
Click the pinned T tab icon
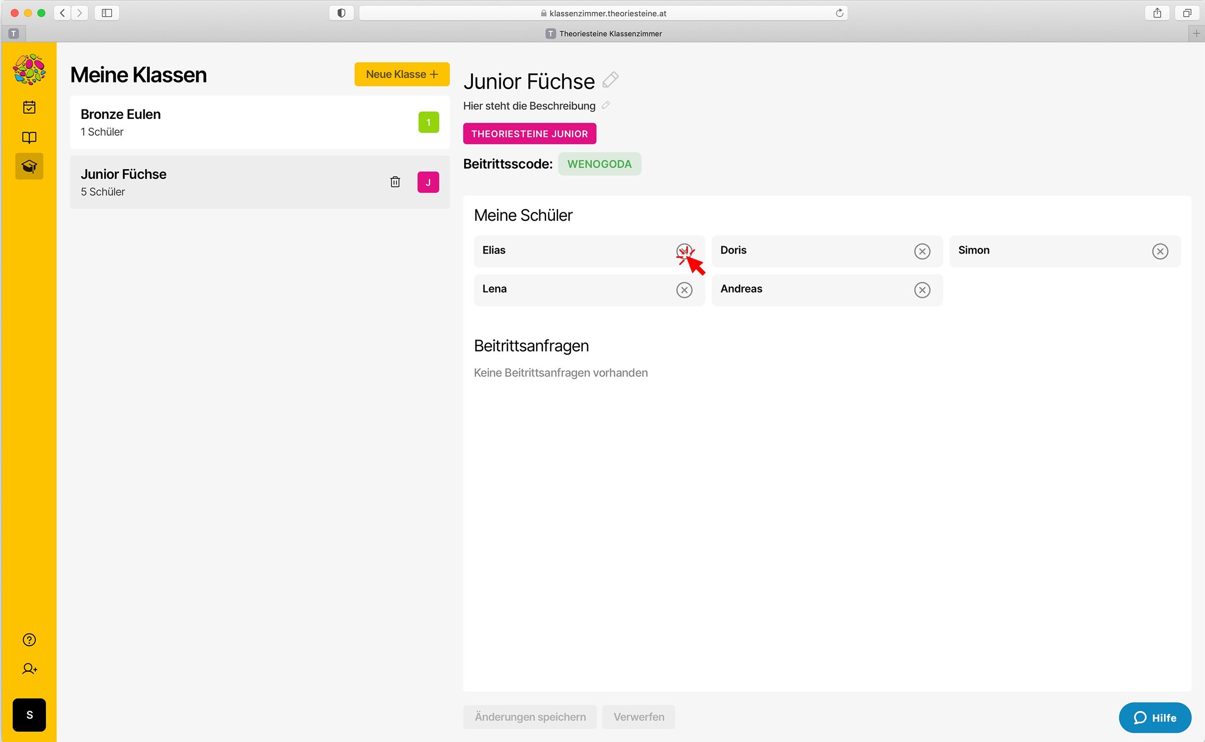pyautogui.click(x=14, y=33)
